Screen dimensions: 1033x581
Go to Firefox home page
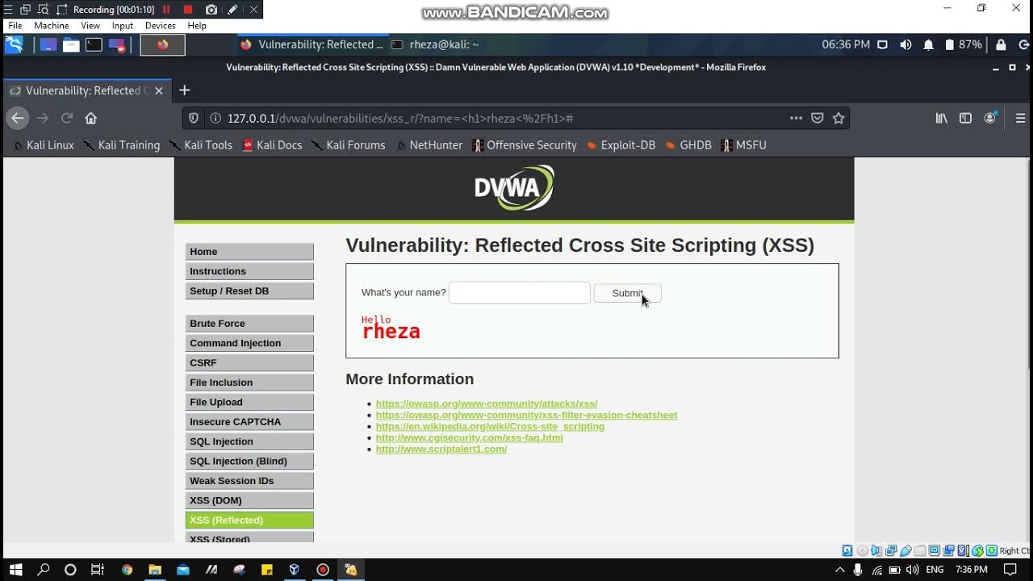[x=91, y=118]
